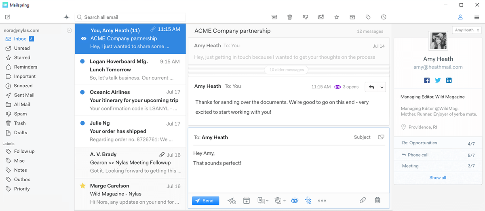
Task: Snooze the thread with the clock icon
Action: click(x=384, y=17)
